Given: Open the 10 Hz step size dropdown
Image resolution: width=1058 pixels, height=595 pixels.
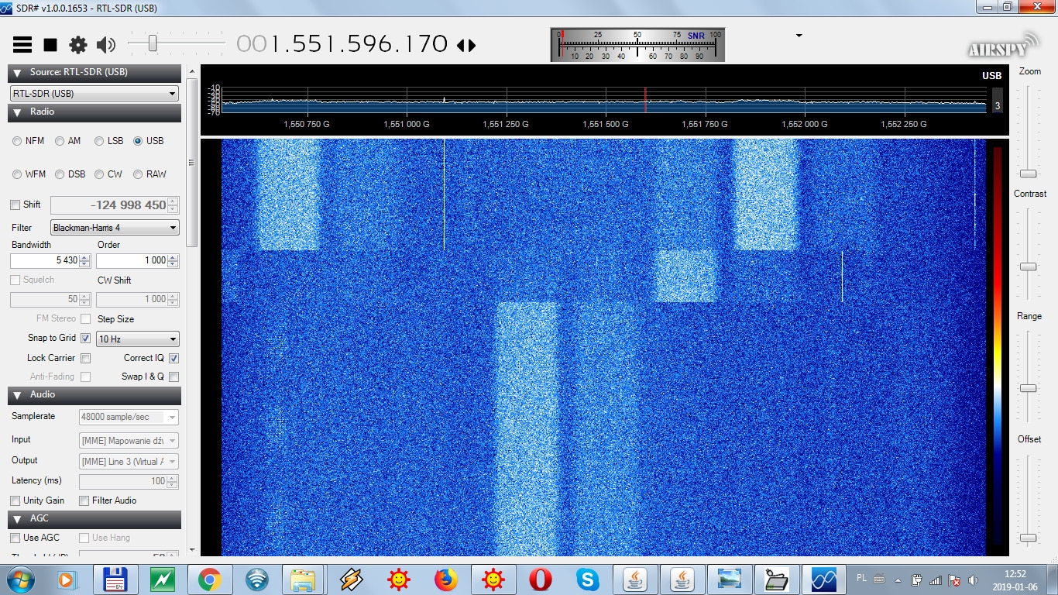Looking at the screenshot, I should (138, 339).
